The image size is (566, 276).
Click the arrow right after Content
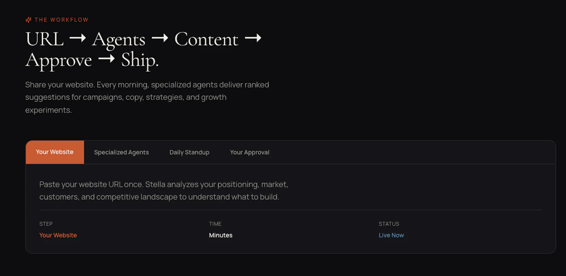253,38
